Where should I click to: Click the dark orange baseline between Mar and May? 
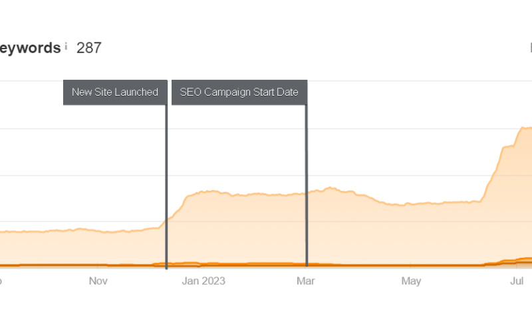point(359,265)
